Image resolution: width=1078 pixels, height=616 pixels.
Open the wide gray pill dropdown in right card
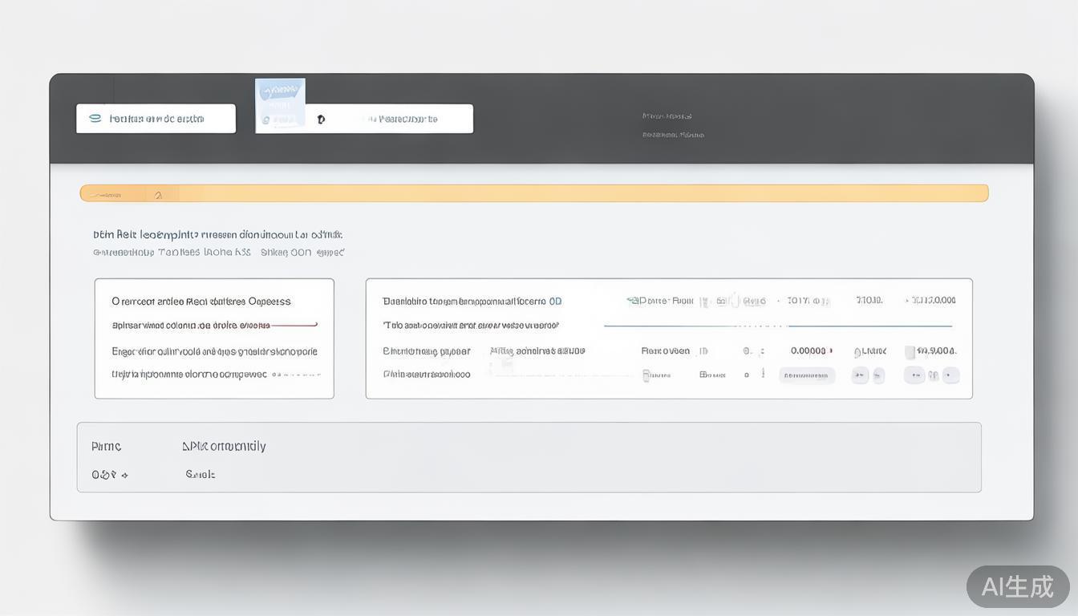(807, 375)
